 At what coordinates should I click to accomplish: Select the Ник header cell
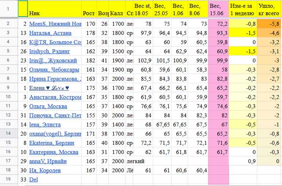pos(55,14)
